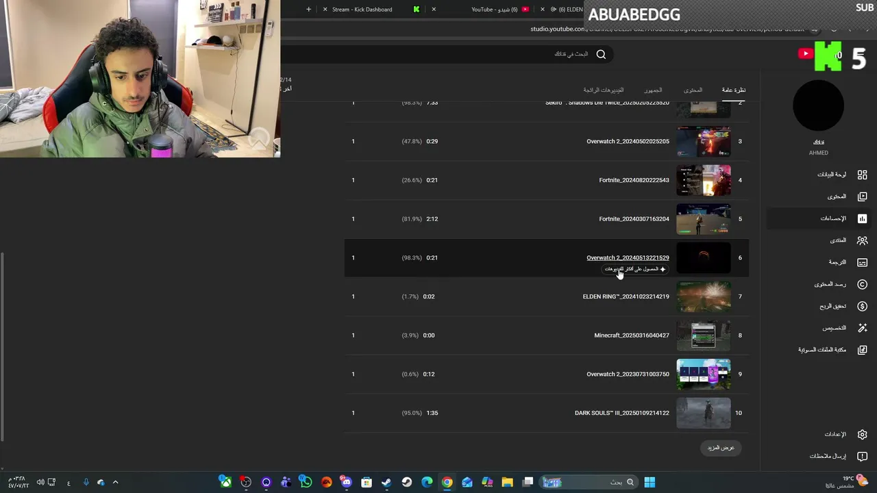Open the Customization magic-wand icon
Viewport: 877px width, 493px height.
(862, 328)
